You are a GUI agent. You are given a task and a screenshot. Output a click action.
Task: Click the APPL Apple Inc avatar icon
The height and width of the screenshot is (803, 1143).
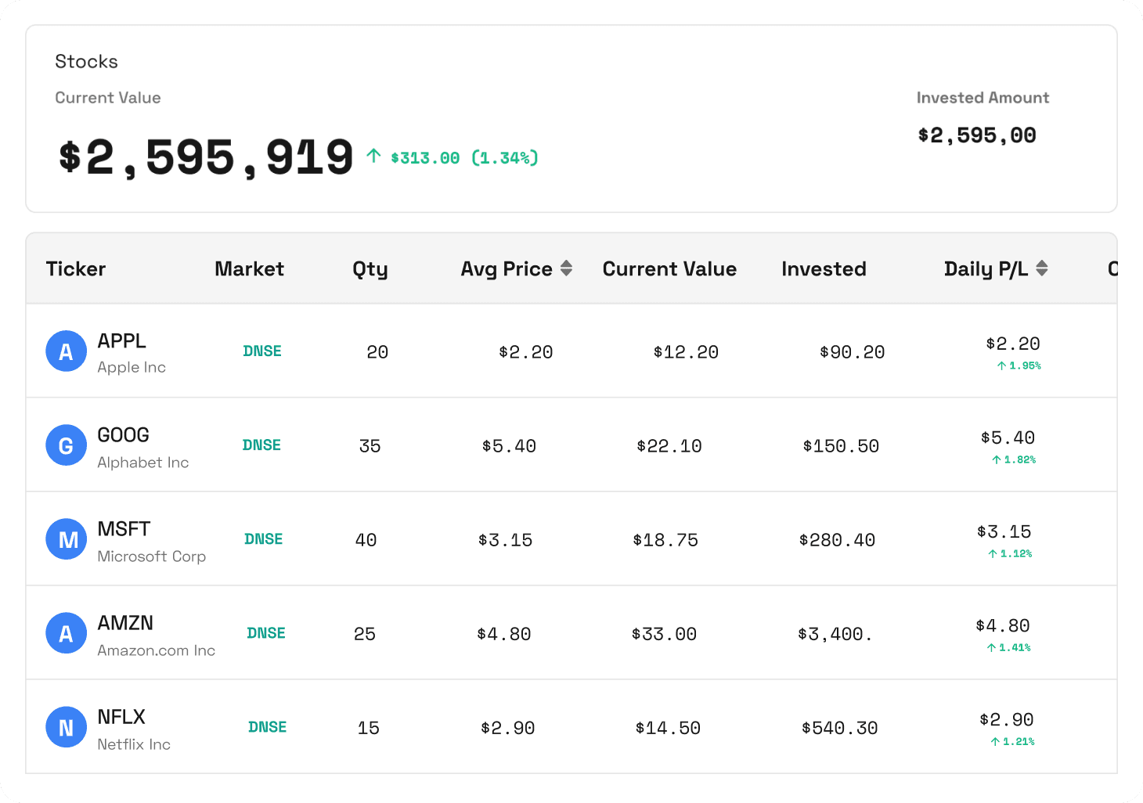point(66,351)
